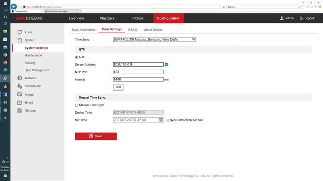Open Maintenance under System
The width and height of the screenshot is (323, 181).
click(x=33, y=55)
